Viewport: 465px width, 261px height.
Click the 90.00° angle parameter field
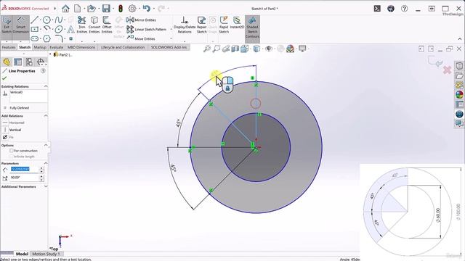tap(24, 178)
